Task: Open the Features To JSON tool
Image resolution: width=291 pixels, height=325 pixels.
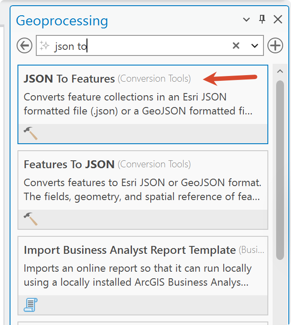Action: (x=143, y=190)
